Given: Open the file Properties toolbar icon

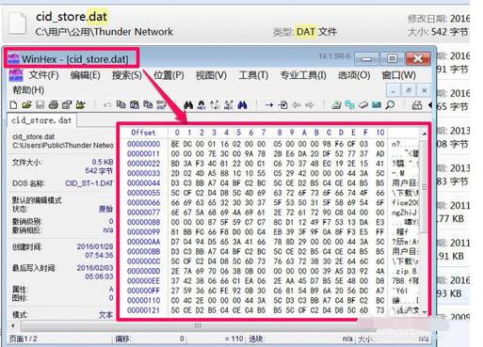Looking at the screenshot, I should [67, 104].
